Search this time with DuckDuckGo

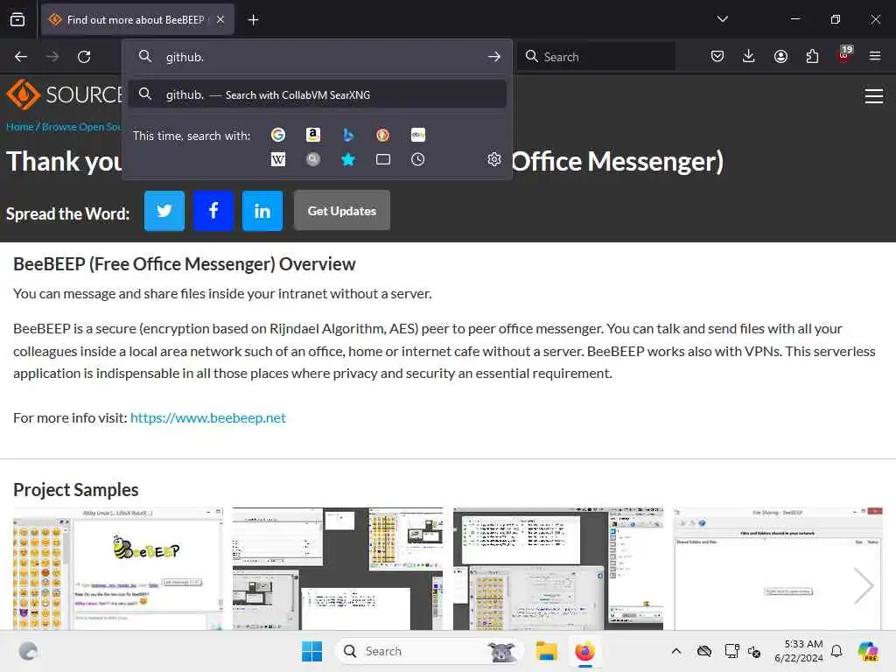tap(383, 135)
